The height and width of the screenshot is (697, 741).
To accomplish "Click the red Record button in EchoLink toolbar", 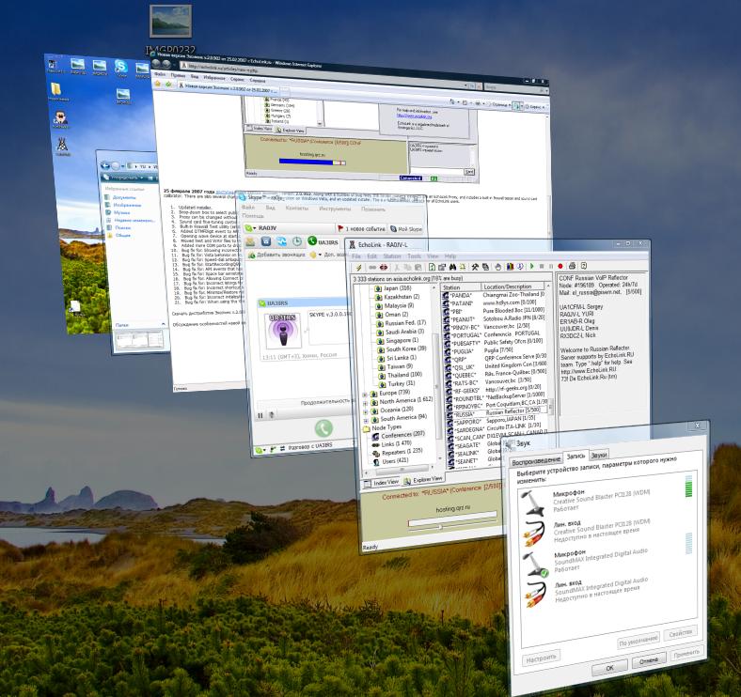I will click(x=560, y=267).
